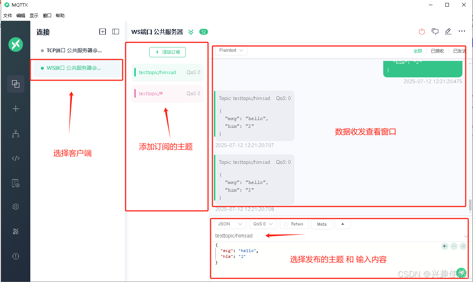
Task: Click new window icon next to 连接
Action: click(x=103, y=32)
